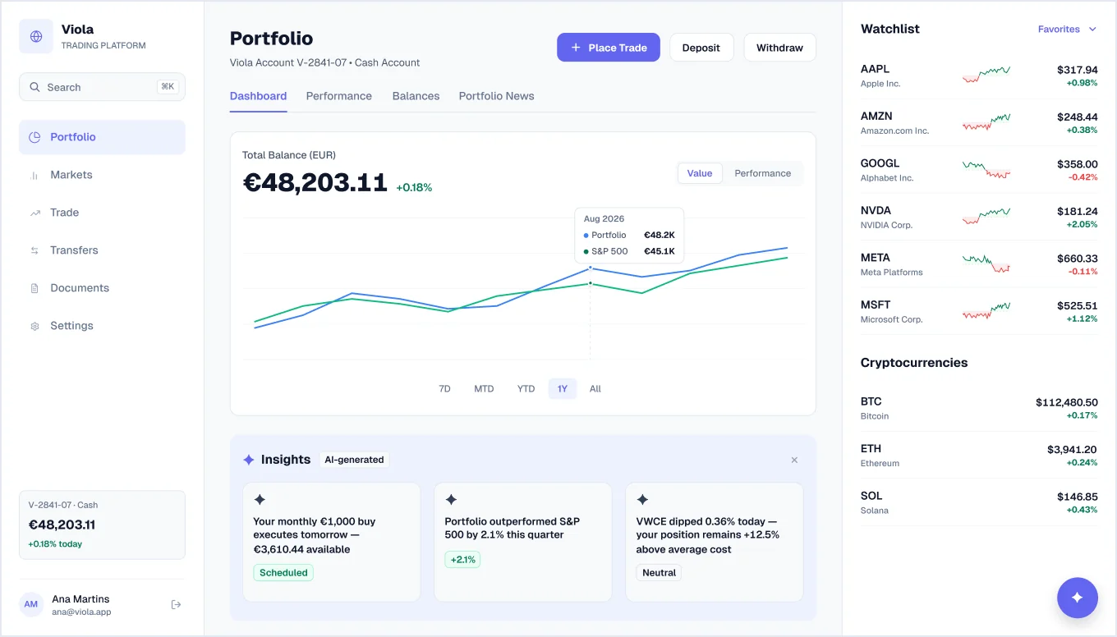Viewport: 1117px width, 637px height.
Task: Click the Insights heading sparkle icon
Action: pyautogui.click(x=249, y=460)
